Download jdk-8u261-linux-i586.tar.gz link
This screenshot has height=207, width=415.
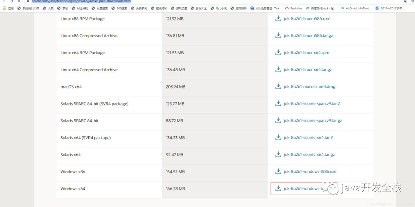[308, 35]
